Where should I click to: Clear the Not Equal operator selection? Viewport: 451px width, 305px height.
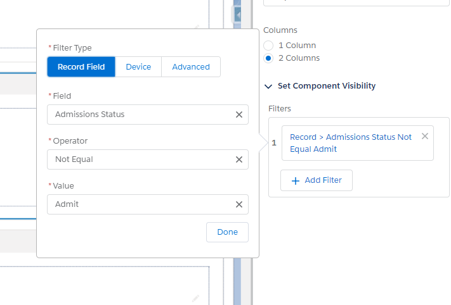239,159
